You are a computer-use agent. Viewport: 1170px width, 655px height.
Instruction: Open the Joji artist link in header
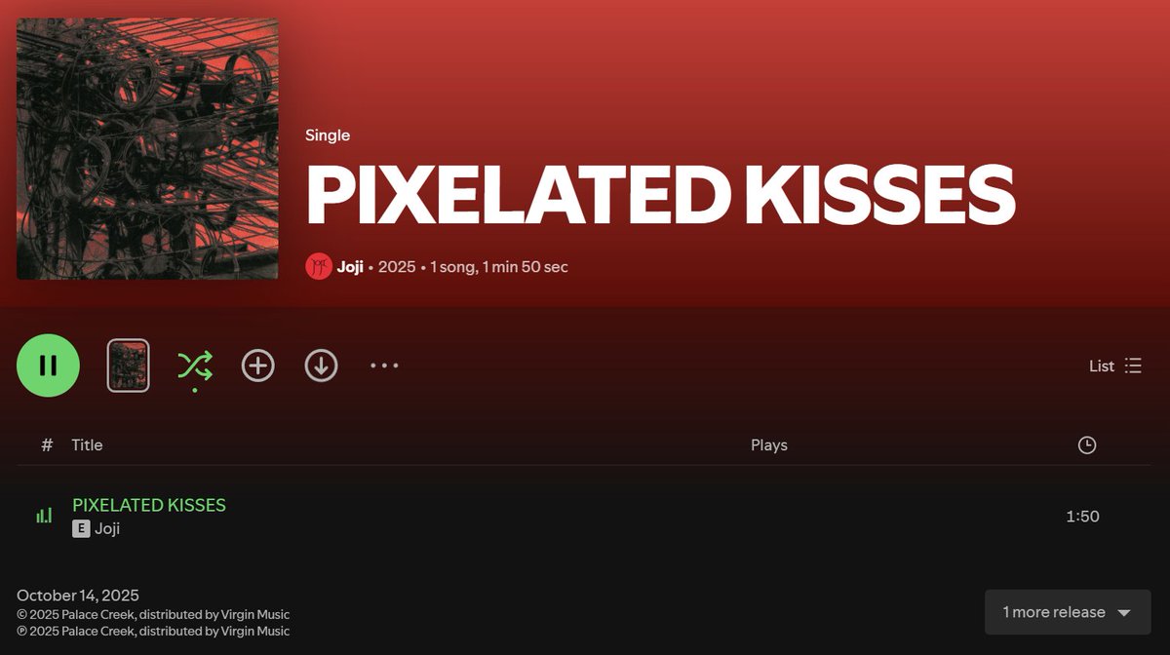tap(350, 266)
